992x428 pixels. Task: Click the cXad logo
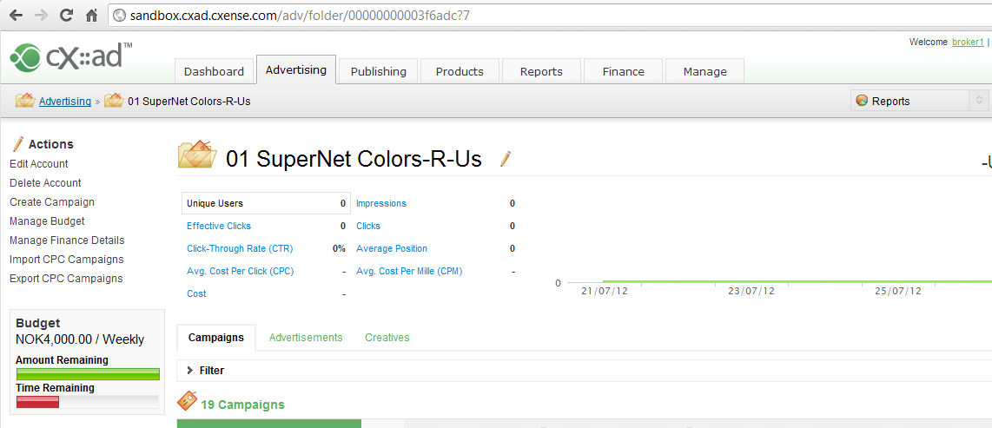pos(71,57)
